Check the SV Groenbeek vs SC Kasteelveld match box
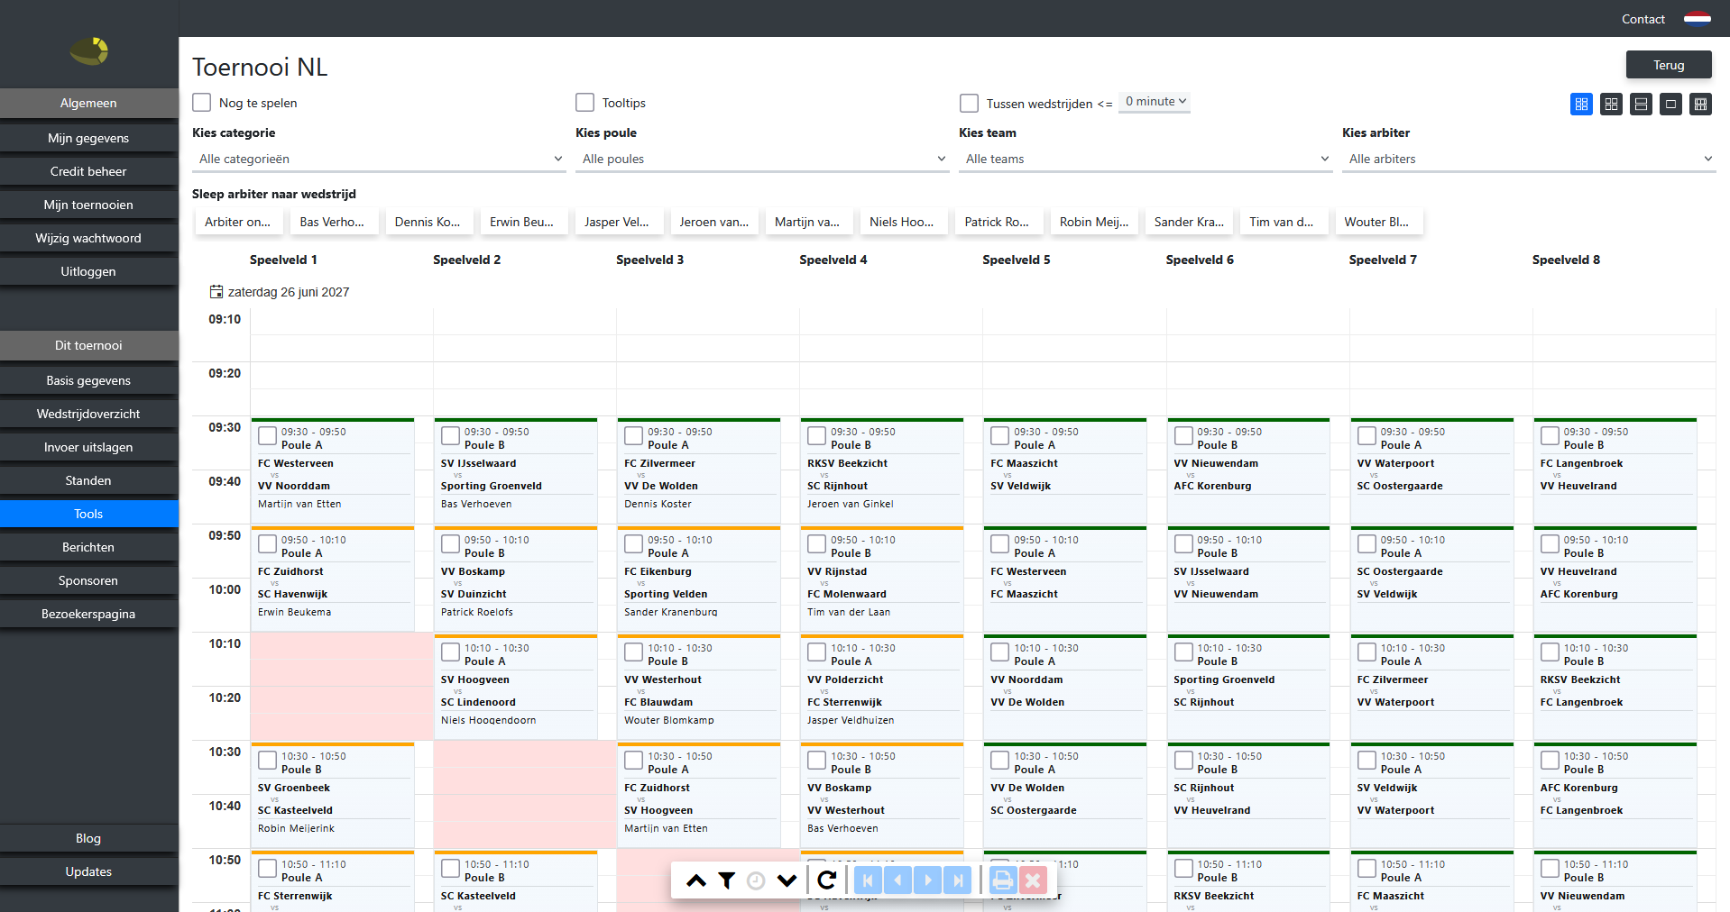Image resolution: width=1730 pixels, height=912 pixels. click(x=268, y=761)
